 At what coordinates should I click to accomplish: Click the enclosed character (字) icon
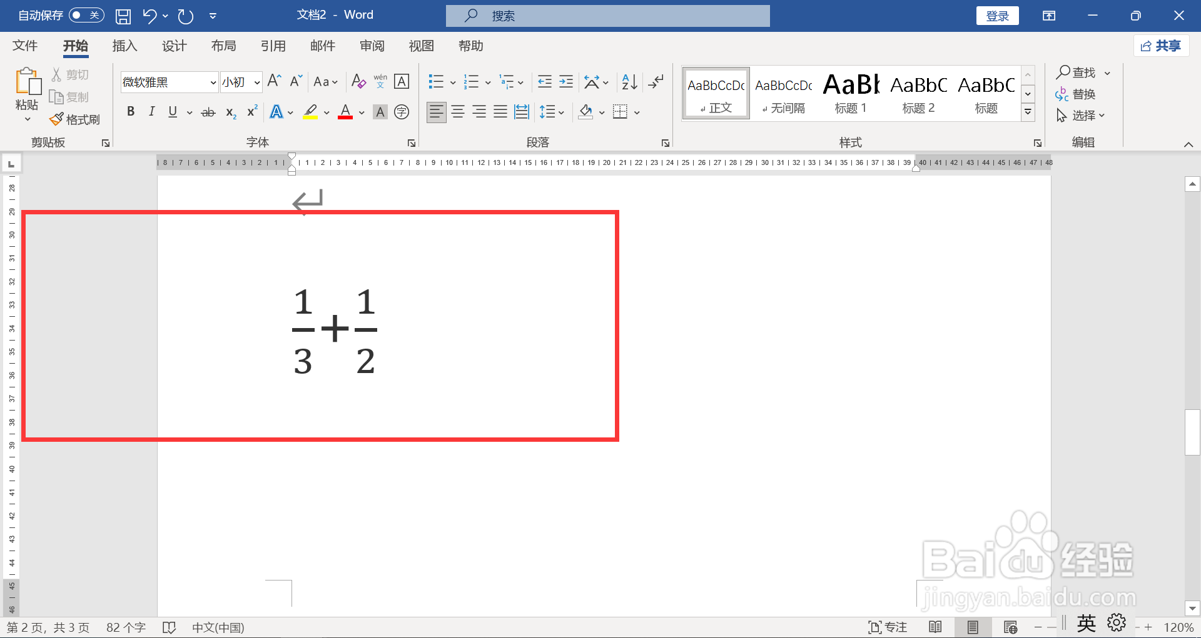coord(402,112)
